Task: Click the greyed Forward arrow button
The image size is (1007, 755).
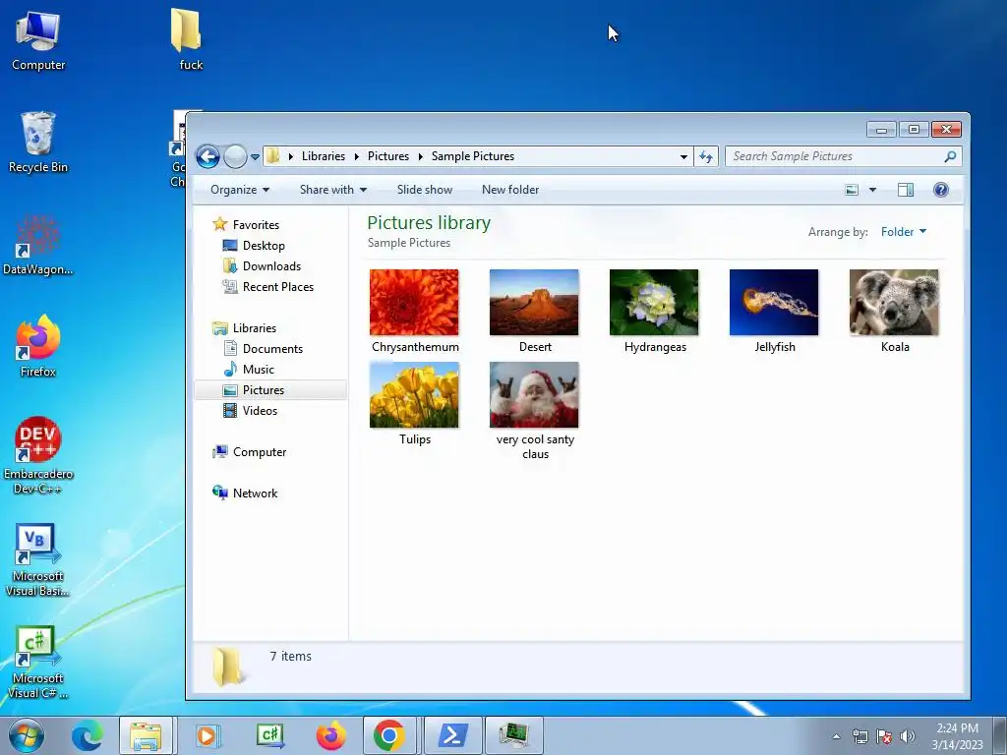Action: [235, 156]
